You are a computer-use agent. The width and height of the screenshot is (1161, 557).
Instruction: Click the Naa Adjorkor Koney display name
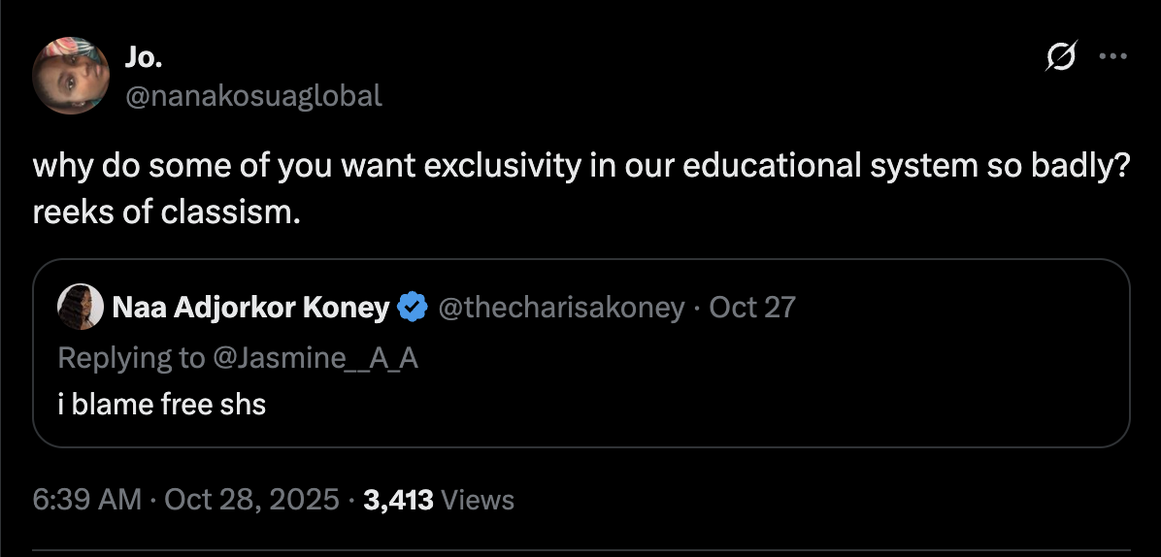point(250,308)
